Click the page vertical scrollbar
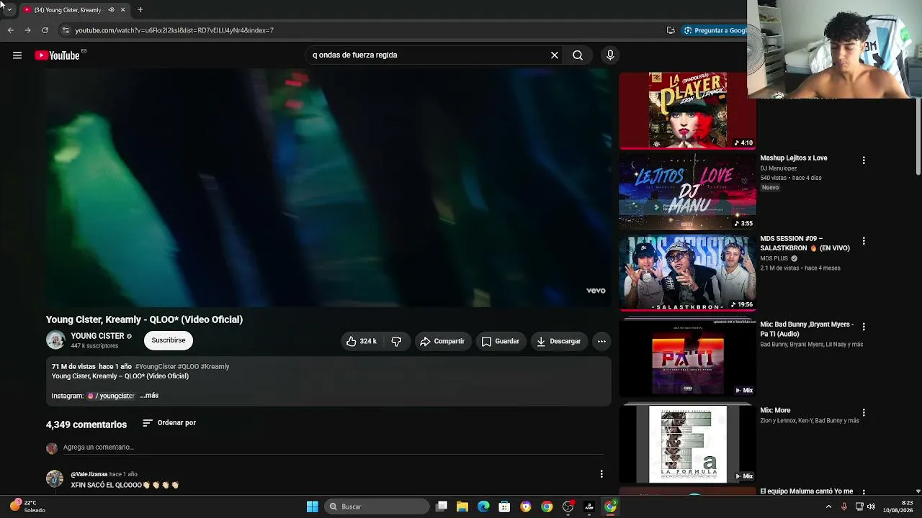This screenshot has height=518, width=922. point(918,137)
